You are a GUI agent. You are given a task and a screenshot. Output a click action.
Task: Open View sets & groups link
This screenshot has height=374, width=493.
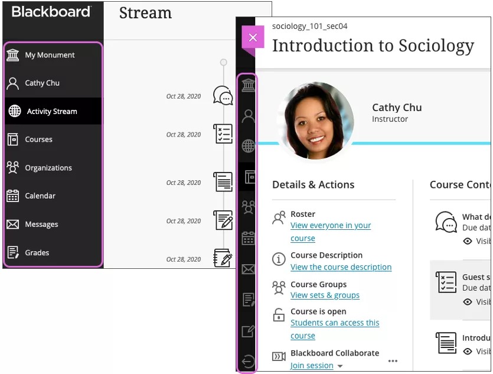coord(325,295)
